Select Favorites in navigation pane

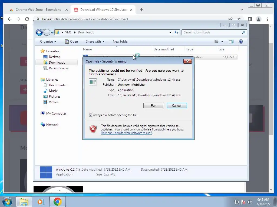coord(52,51)
